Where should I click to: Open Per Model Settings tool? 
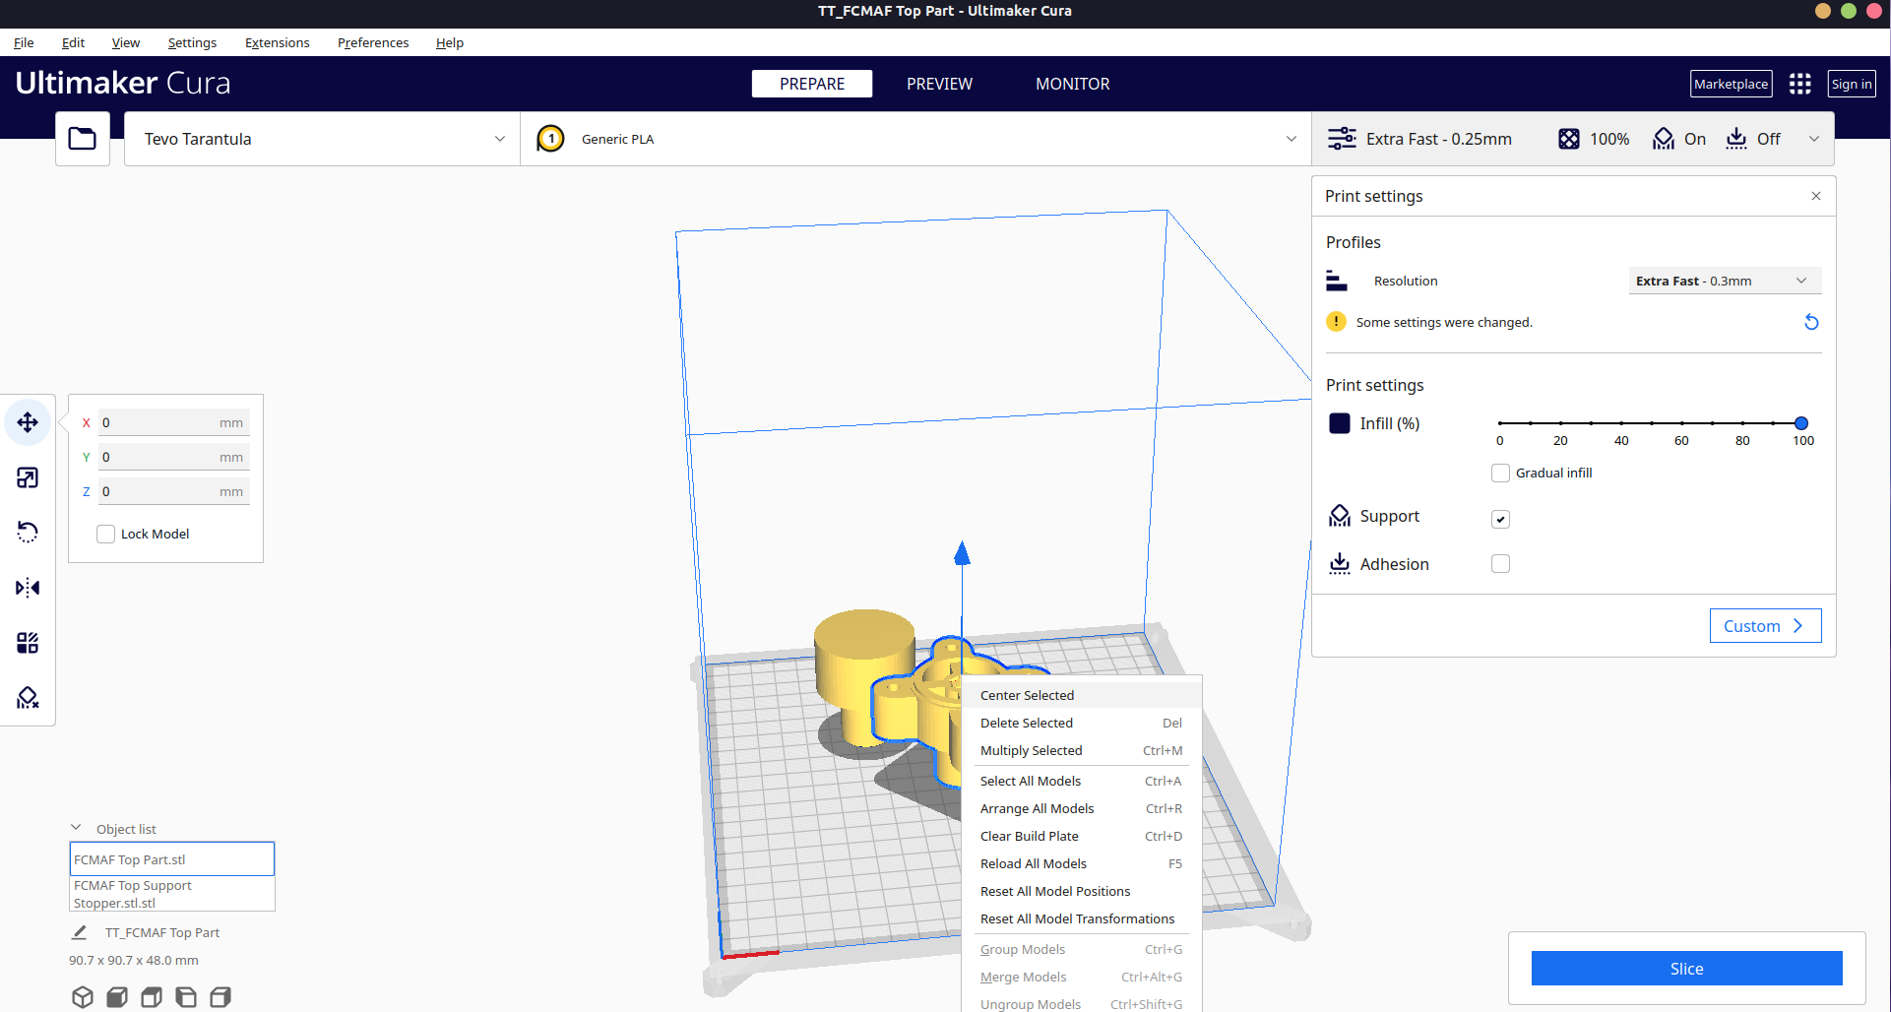[x=28, y=643]
